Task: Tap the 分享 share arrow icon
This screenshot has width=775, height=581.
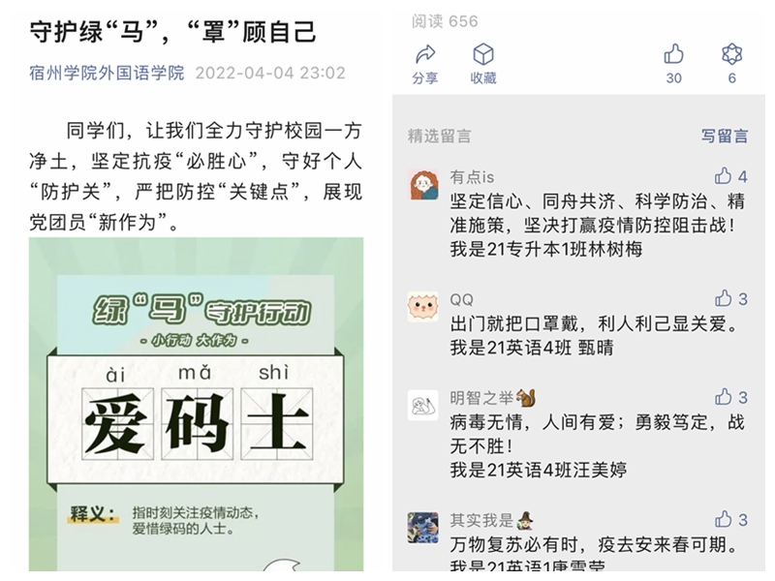Action: 425,54
